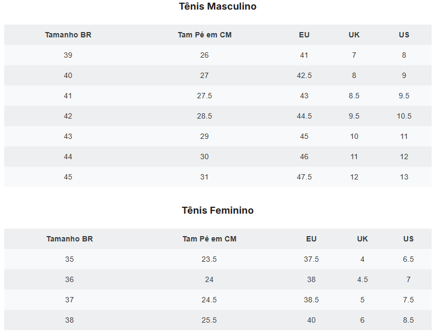
Task: Click 25.5 cm foot size cell
Action: pos(209,320)
